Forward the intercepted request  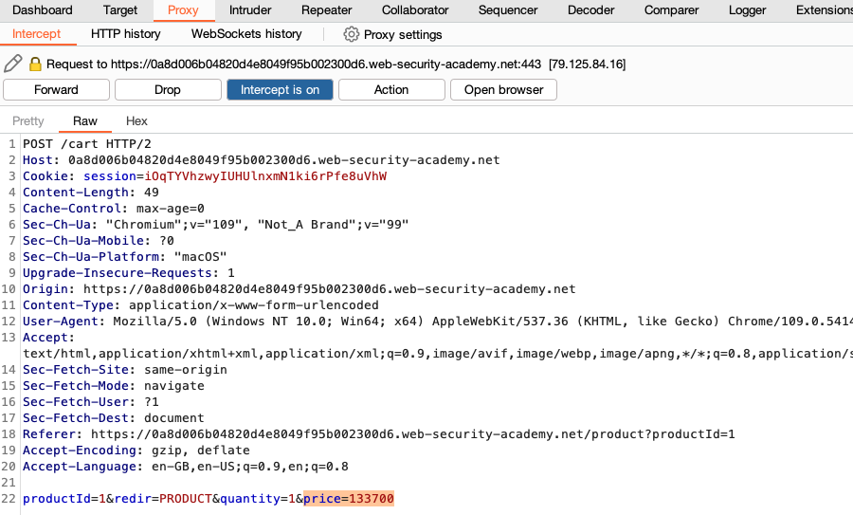[x=56, y=90]
